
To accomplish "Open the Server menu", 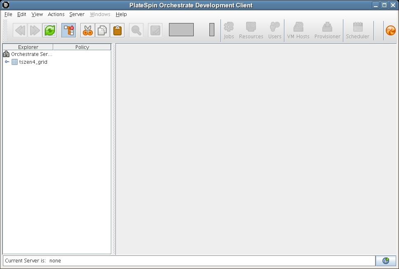I will [77, 14].
